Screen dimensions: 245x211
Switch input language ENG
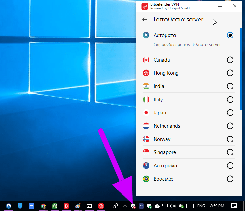point(201,206)
